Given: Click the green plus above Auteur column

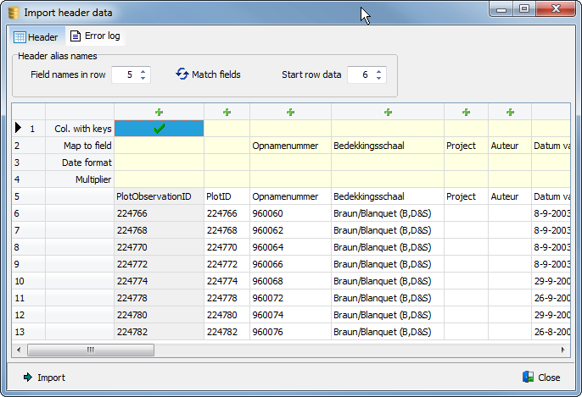Looking at the screenshot, I should 510,112.
